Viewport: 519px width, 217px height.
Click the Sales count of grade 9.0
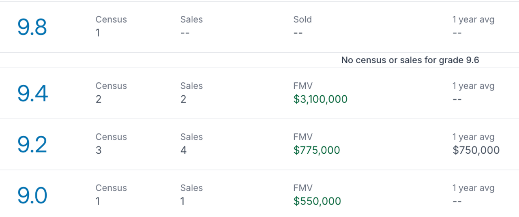[x=182, y=202]
